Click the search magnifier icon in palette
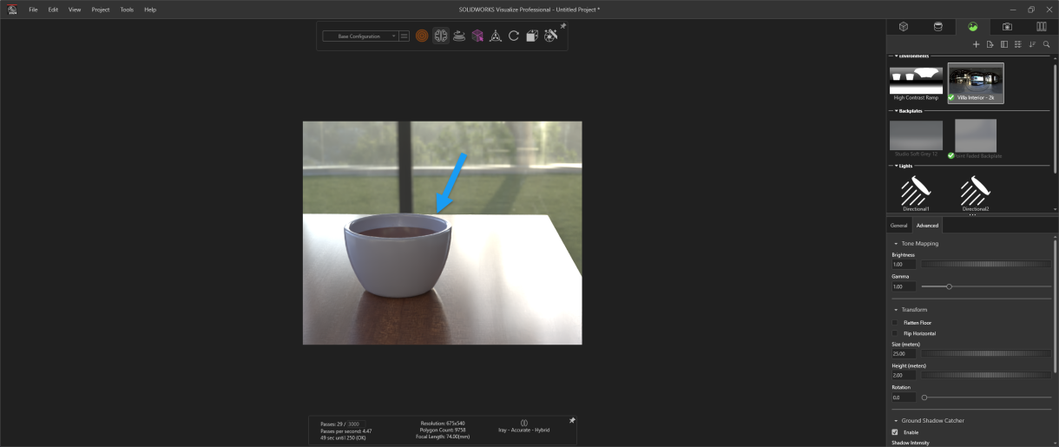 click(x=1046, y=44)
